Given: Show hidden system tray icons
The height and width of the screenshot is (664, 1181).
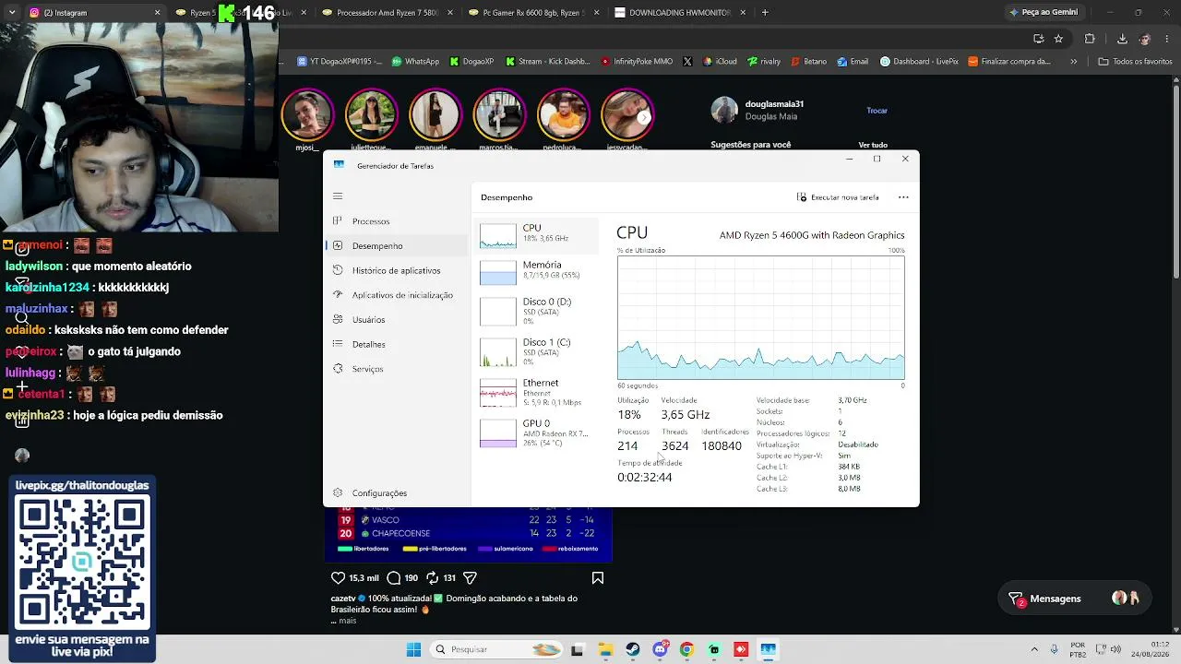Looking at the screenshot, I should tap(1034, 649).
